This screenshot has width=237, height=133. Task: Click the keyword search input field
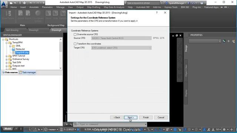tap(143, 3)
